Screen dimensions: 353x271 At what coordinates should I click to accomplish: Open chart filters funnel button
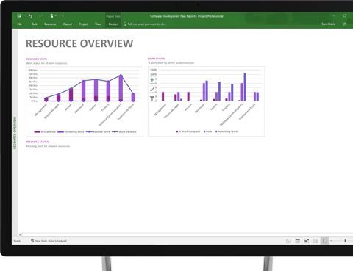pyautogui.click(x=152, y=98)
